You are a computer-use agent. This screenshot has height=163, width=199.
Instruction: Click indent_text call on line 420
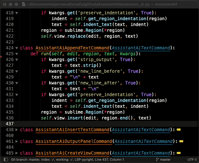tap(97, 25)
